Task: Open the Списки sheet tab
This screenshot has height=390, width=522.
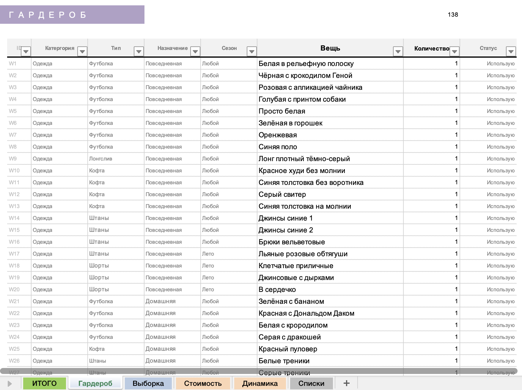Action: [311, 383]
